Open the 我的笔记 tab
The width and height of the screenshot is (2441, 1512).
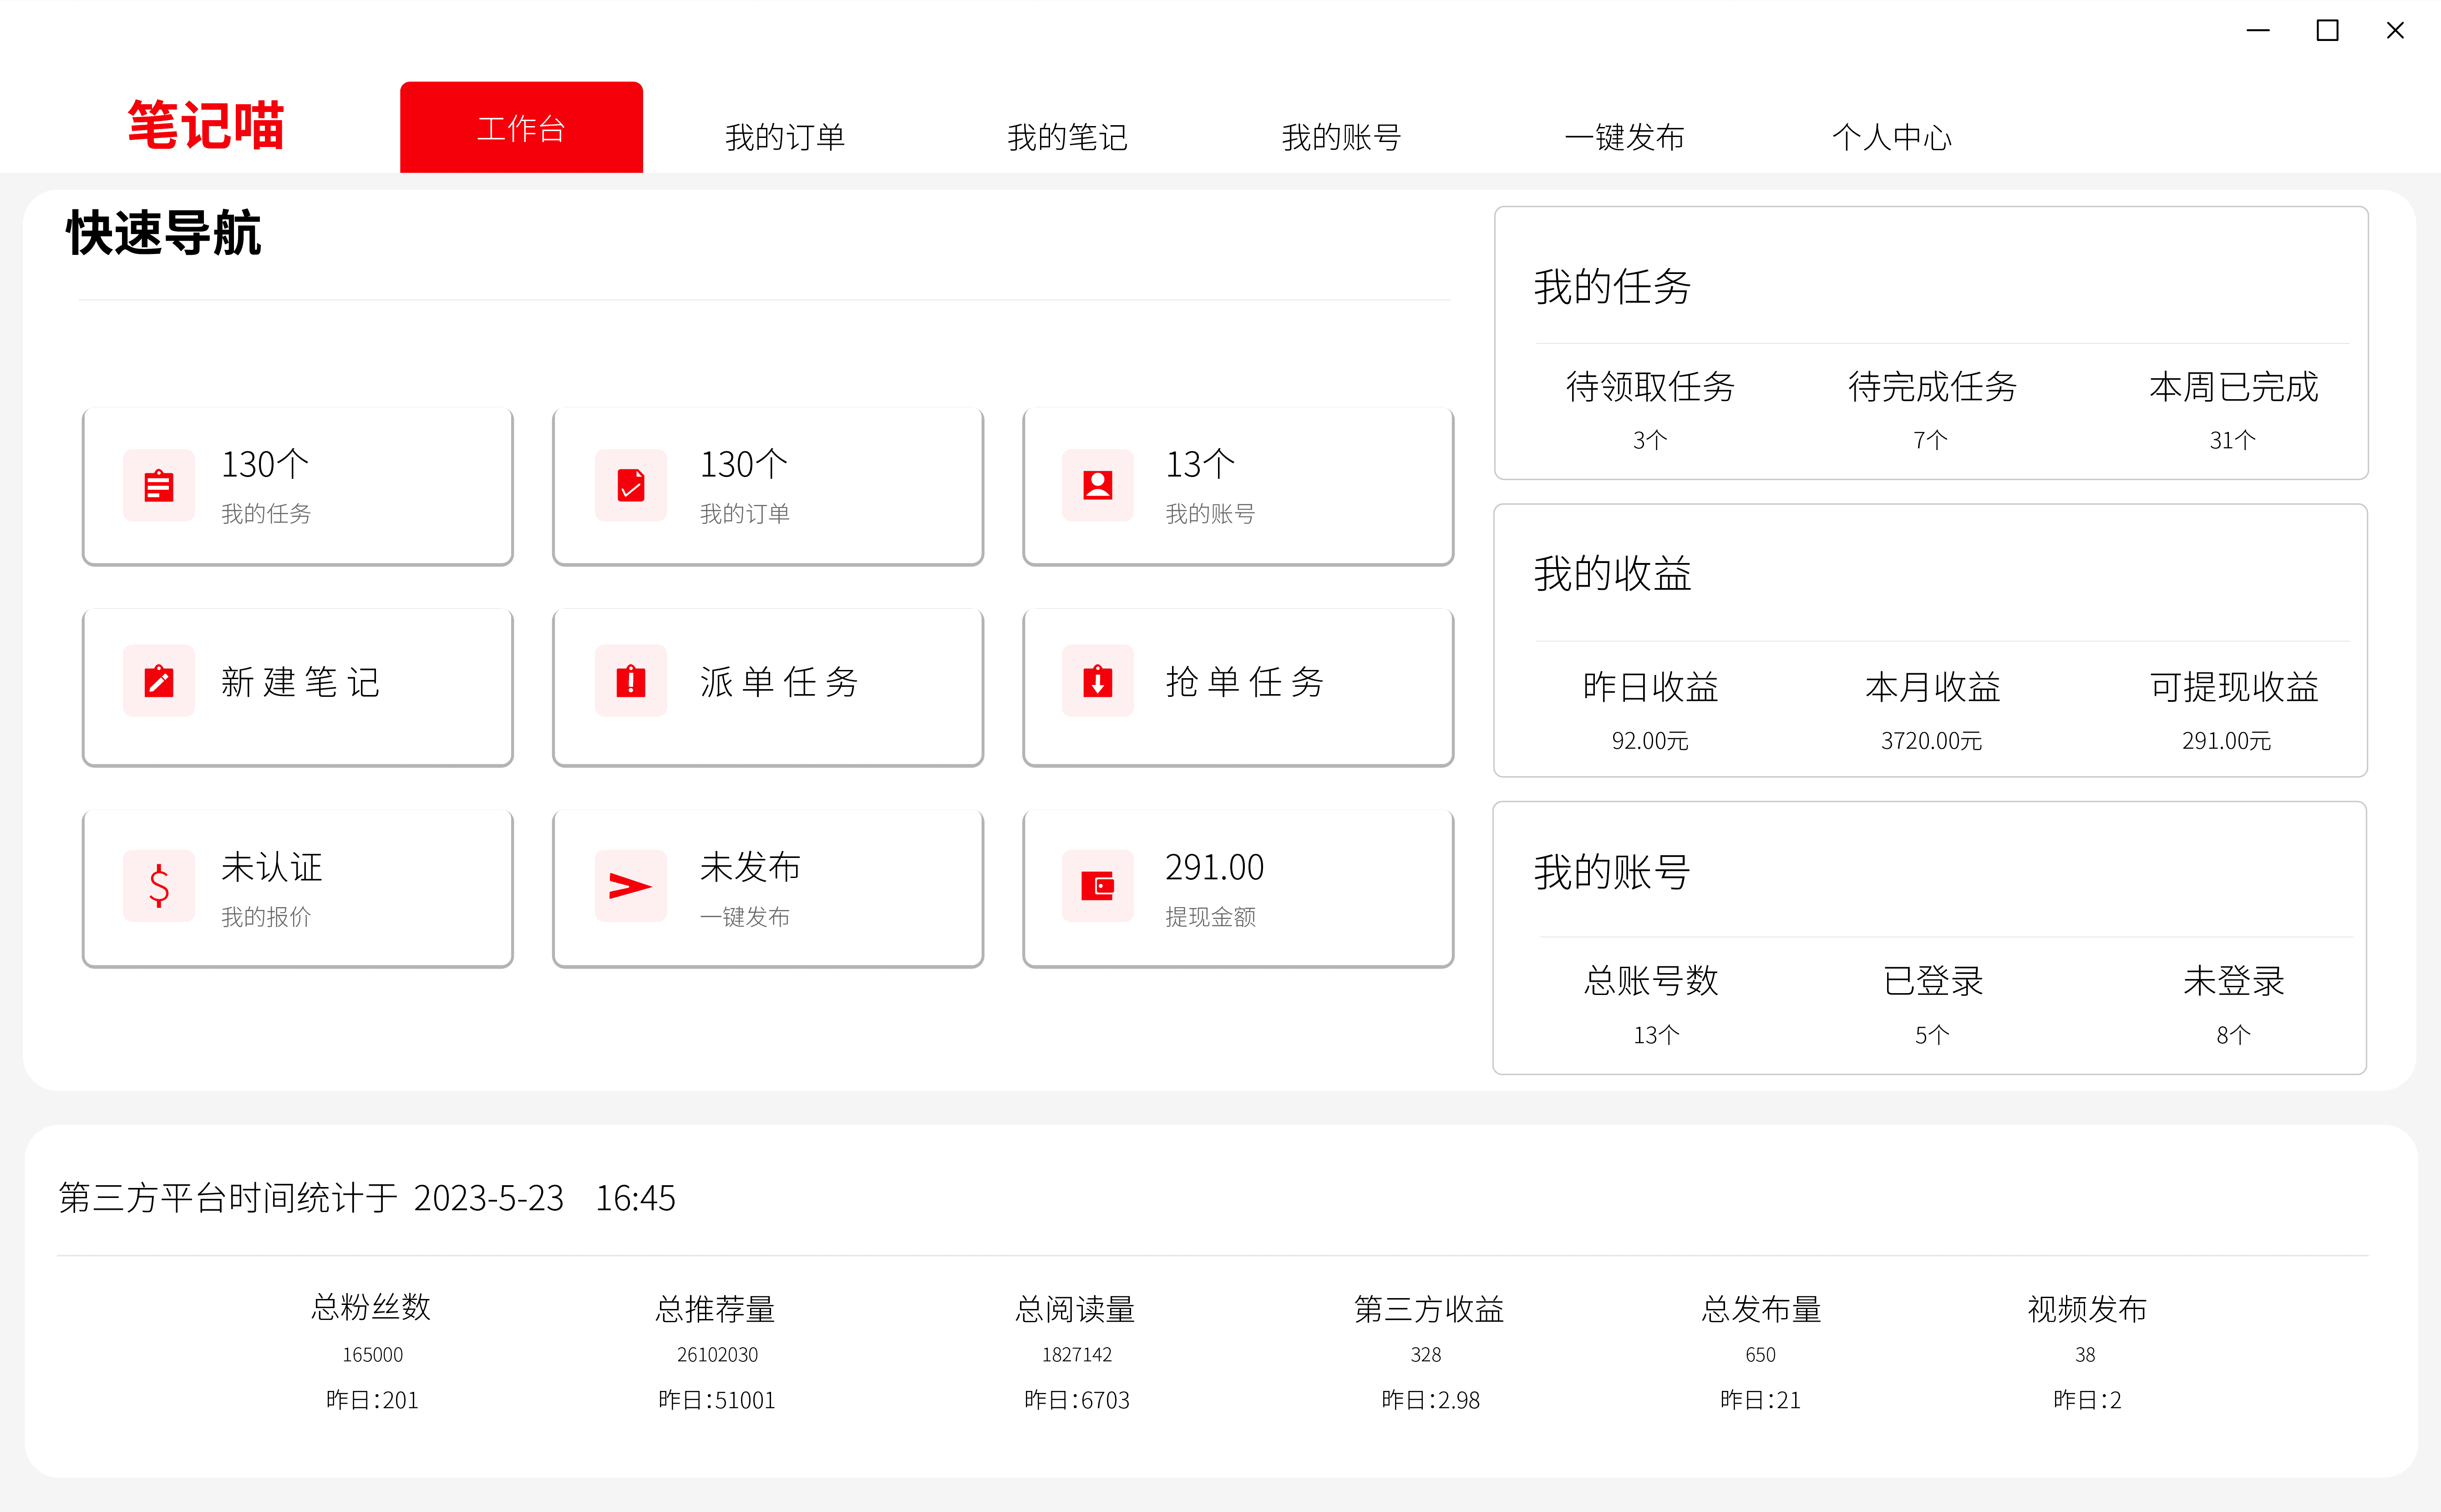1067,137
